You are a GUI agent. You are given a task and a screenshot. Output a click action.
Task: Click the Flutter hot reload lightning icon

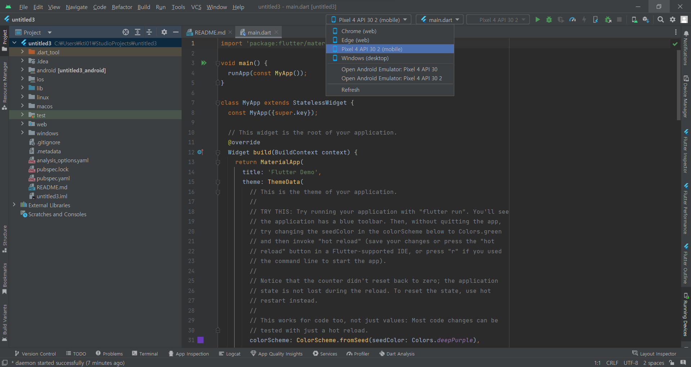pyautogui.click(x=584, y=20)
